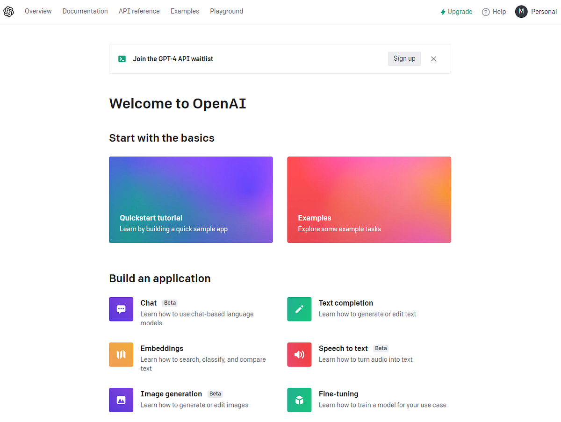The width and height of the screenshot is (561, 422).
Task: Click the Sign up button
Action: pyautogui.click(x=404, y=58)
